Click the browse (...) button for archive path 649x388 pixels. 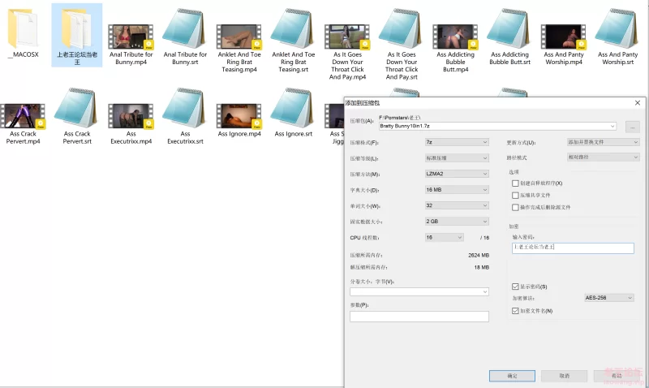pyautogui.click(x=633, y=127)
